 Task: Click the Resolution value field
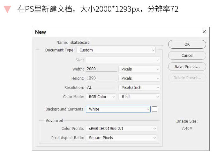click(101, 87)
